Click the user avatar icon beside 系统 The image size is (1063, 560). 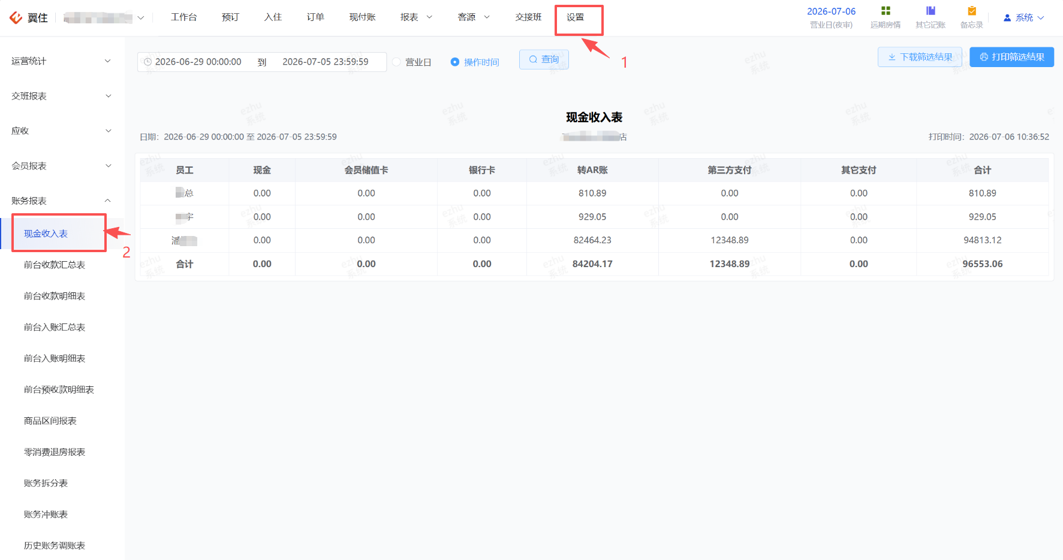[x=1007, y=18]
